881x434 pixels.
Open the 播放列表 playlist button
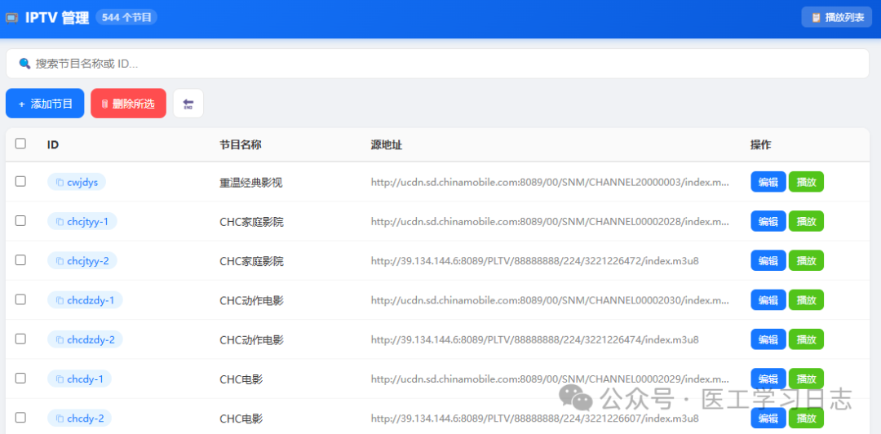[x=837, y=17]
